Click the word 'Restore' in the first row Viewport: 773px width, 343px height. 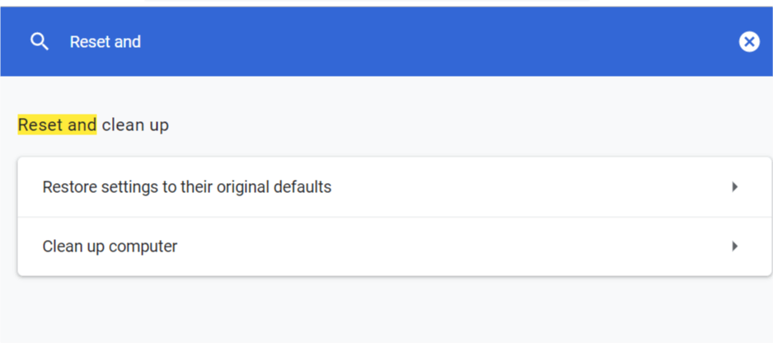(69, 187)
